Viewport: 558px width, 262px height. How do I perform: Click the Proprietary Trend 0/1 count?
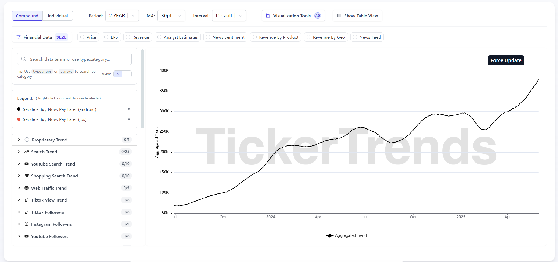[127, 140]
